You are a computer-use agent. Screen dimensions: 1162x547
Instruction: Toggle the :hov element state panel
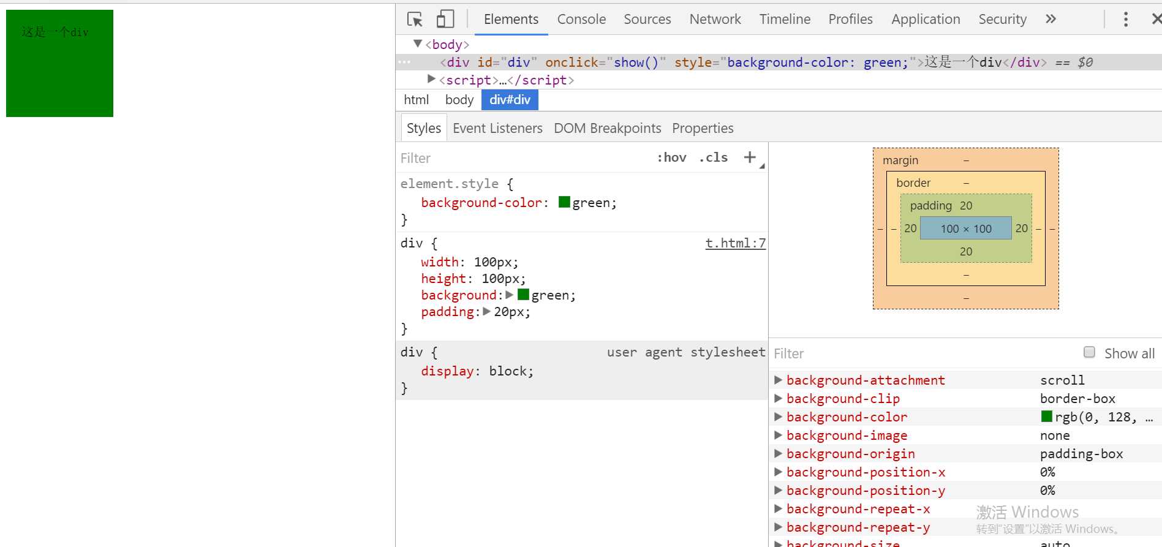click(x=671, y=157)
